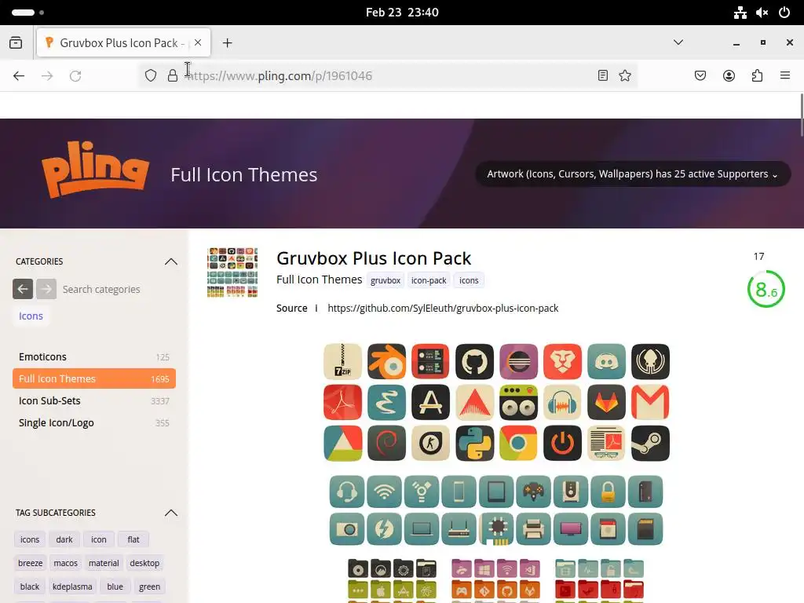The image size is (804, 603).
Task: Bookmark this page with the star icon
Action: tap(625, 76)
